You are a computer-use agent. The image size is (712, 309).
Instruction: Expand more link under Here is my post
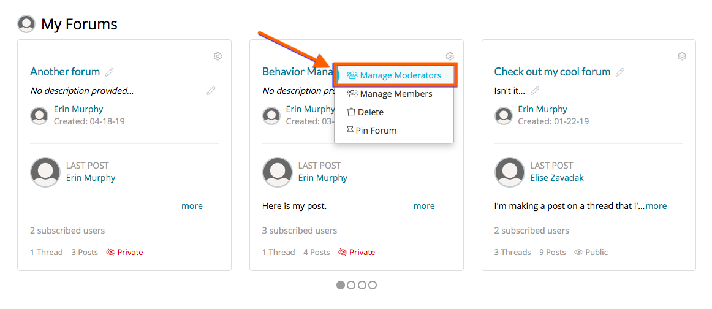(x=424, y=206)
